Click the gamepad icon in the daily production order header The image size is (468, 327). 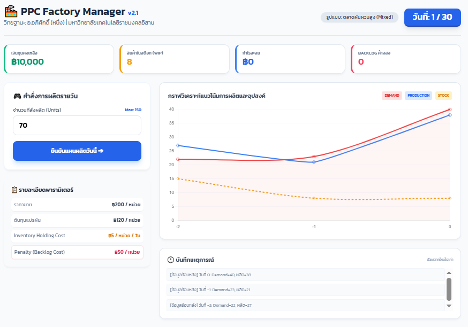pyautogui.click(x=17, y=96)
